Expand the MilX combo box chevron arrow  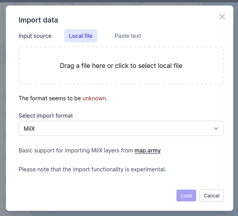pos(216,128)
